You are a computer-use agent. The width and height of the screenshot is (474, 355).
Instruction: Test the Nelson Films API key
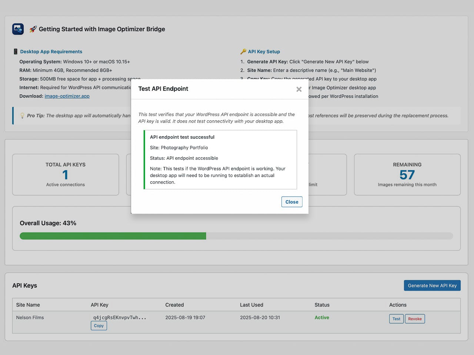(x=396, y=319)
